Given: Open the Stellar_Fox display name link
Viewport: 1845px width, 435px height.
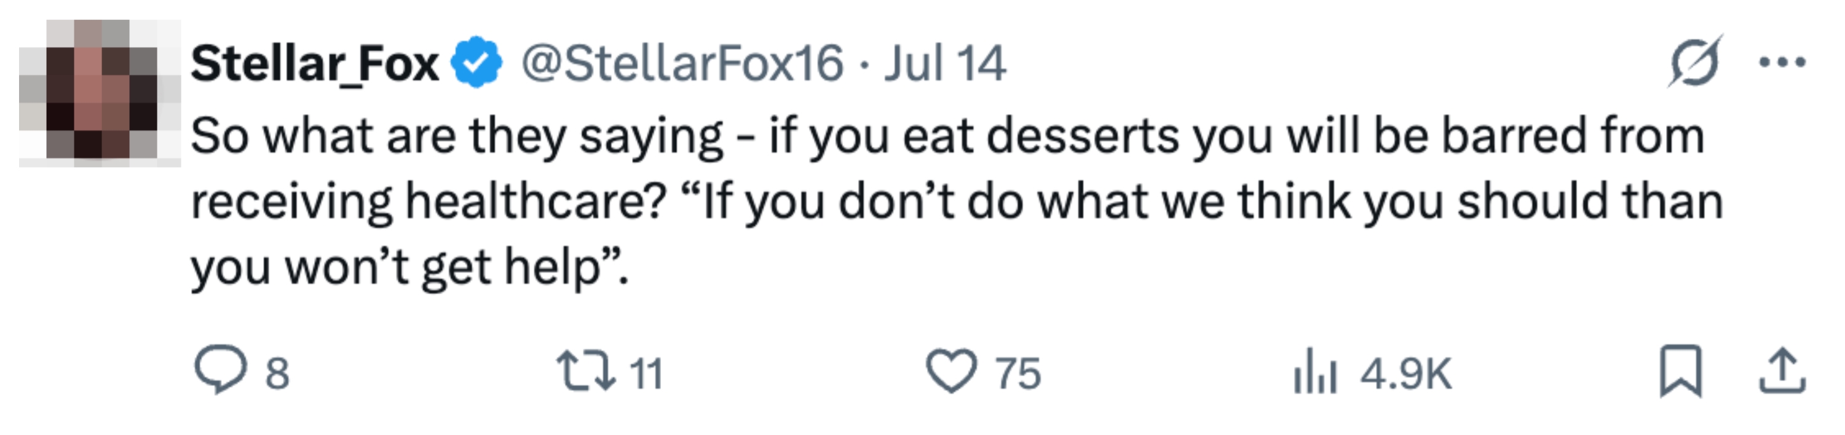Looking at the screenshot, I should coord(314,64).
